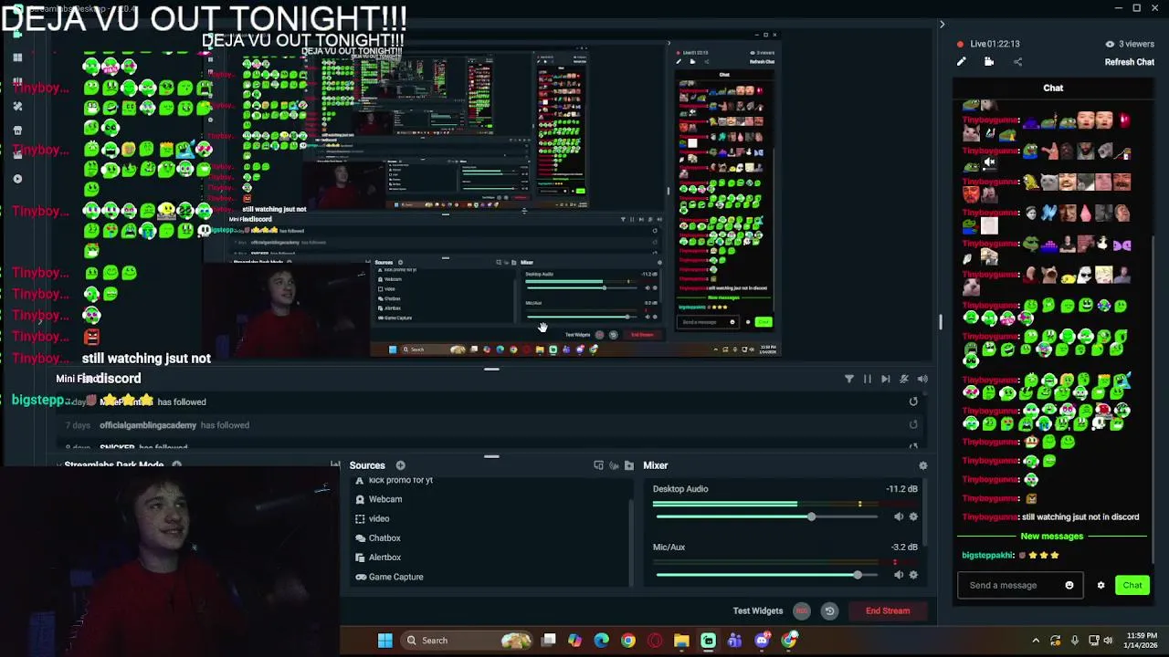1169x657 pixels.
Task: Mute Mic/Aux speaker icon
Action: click(x=898, y=575)
